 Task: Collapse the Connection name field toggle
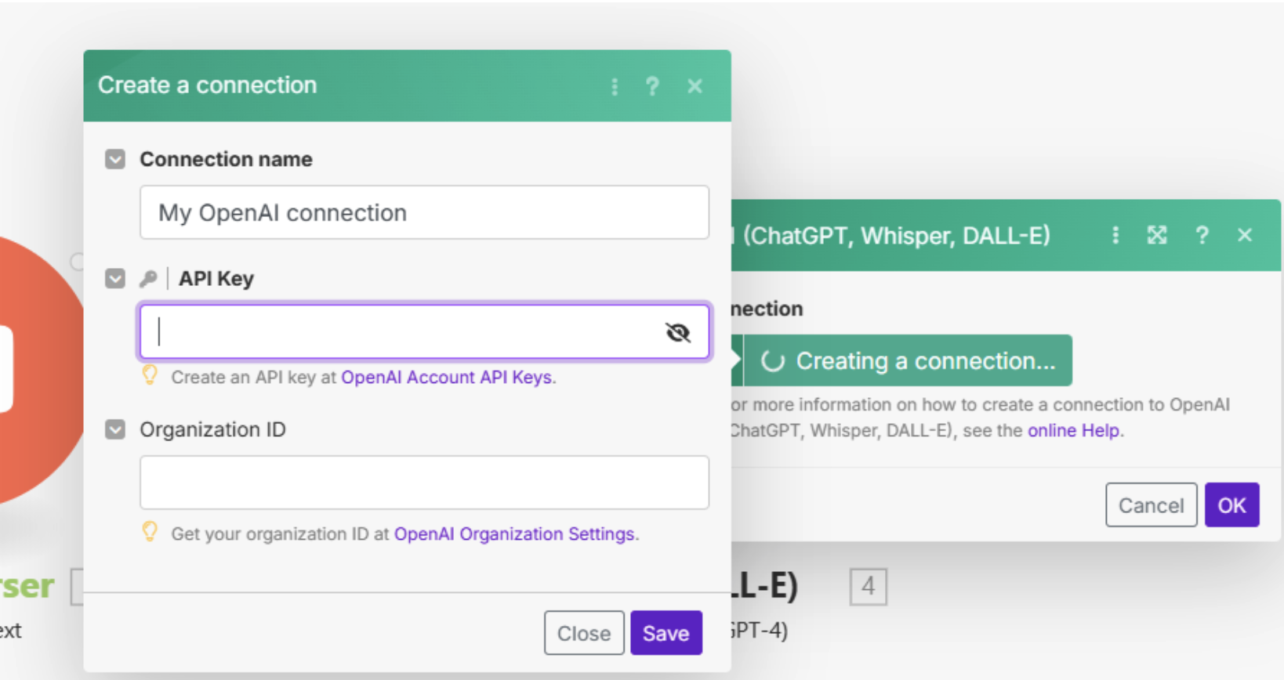[115, 160]
